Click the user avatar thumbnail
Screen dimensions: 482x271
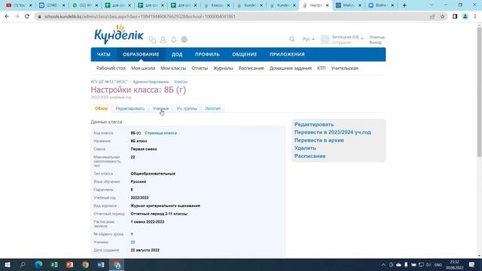(325, 39)
